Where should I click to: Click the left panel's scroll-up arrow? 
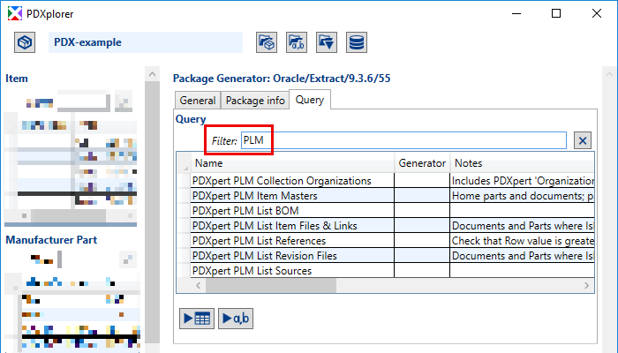coord(152,74)
